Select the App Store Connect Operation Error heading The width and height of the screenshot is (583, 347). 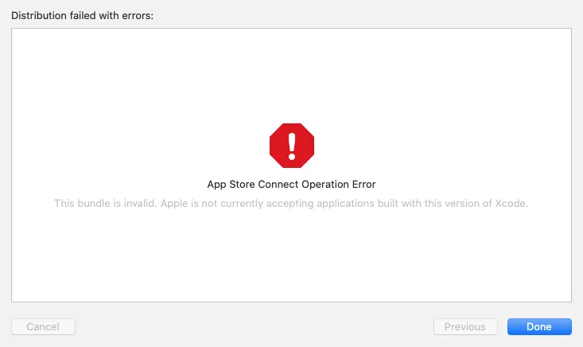[x=291, y=185]
